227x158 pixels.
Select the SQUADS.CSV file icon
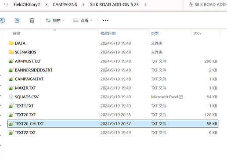click(x=11, y=97)
